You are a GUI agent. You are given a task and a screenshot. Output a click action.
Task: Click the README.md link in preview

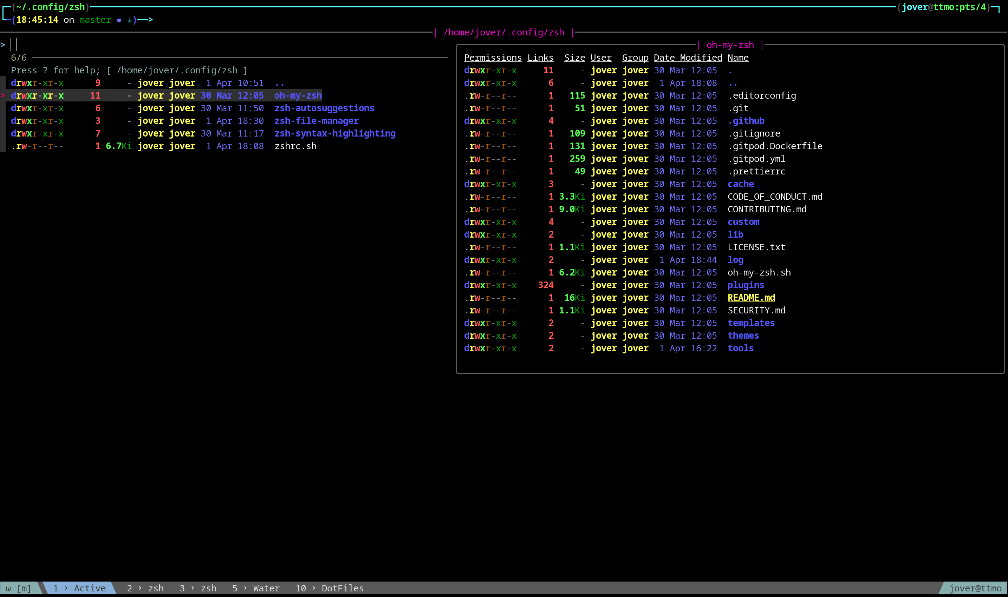pos(751,298)
